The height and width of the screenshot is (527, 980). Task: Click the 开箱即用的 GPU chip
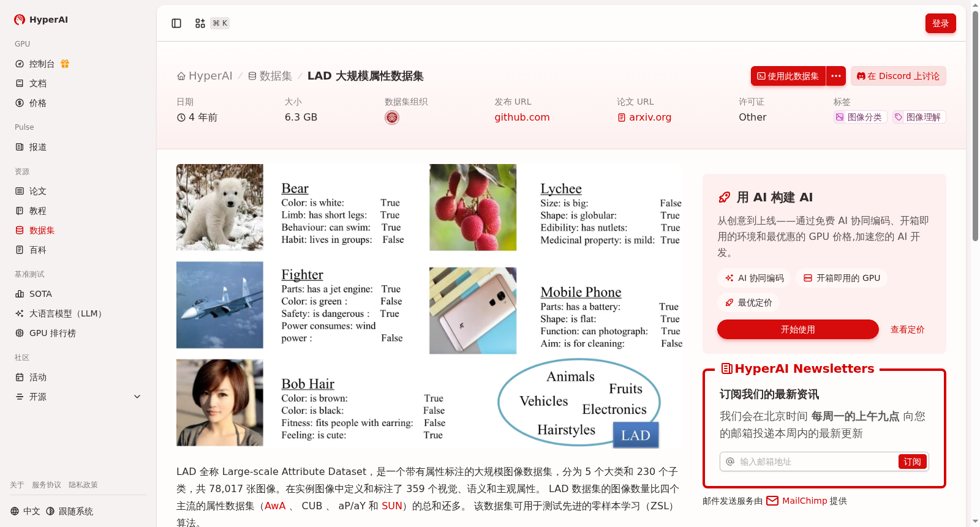coord(842,278)
